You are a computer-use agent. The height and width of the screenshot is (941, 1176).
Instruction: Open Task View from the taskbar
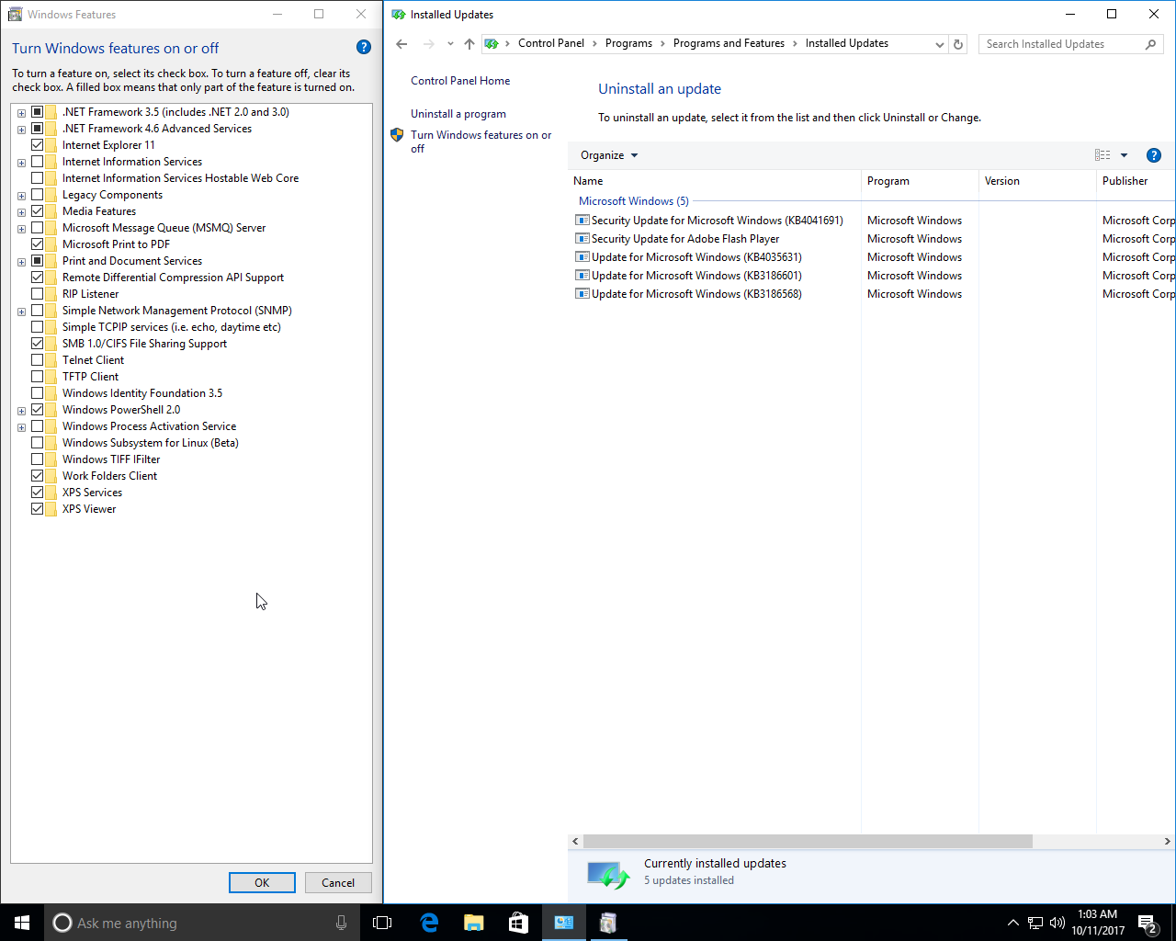[382, 923]
